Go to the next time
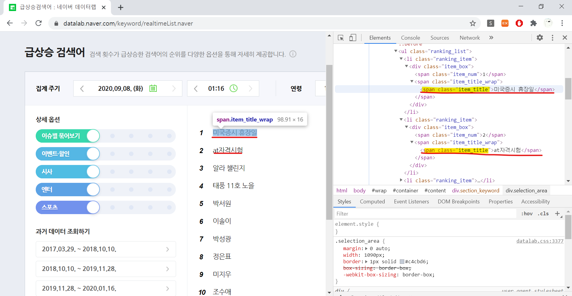Image resolution: width=572 pixels, height=296 pixels. 251,88
